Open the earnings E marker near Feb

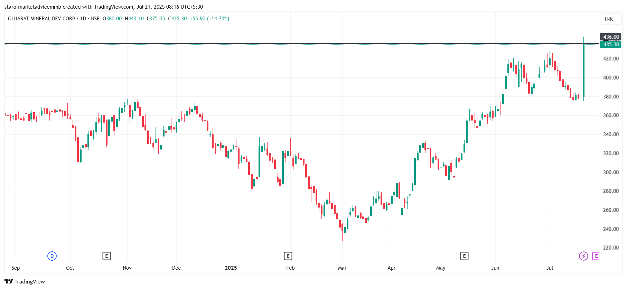[x=288, y=256]
